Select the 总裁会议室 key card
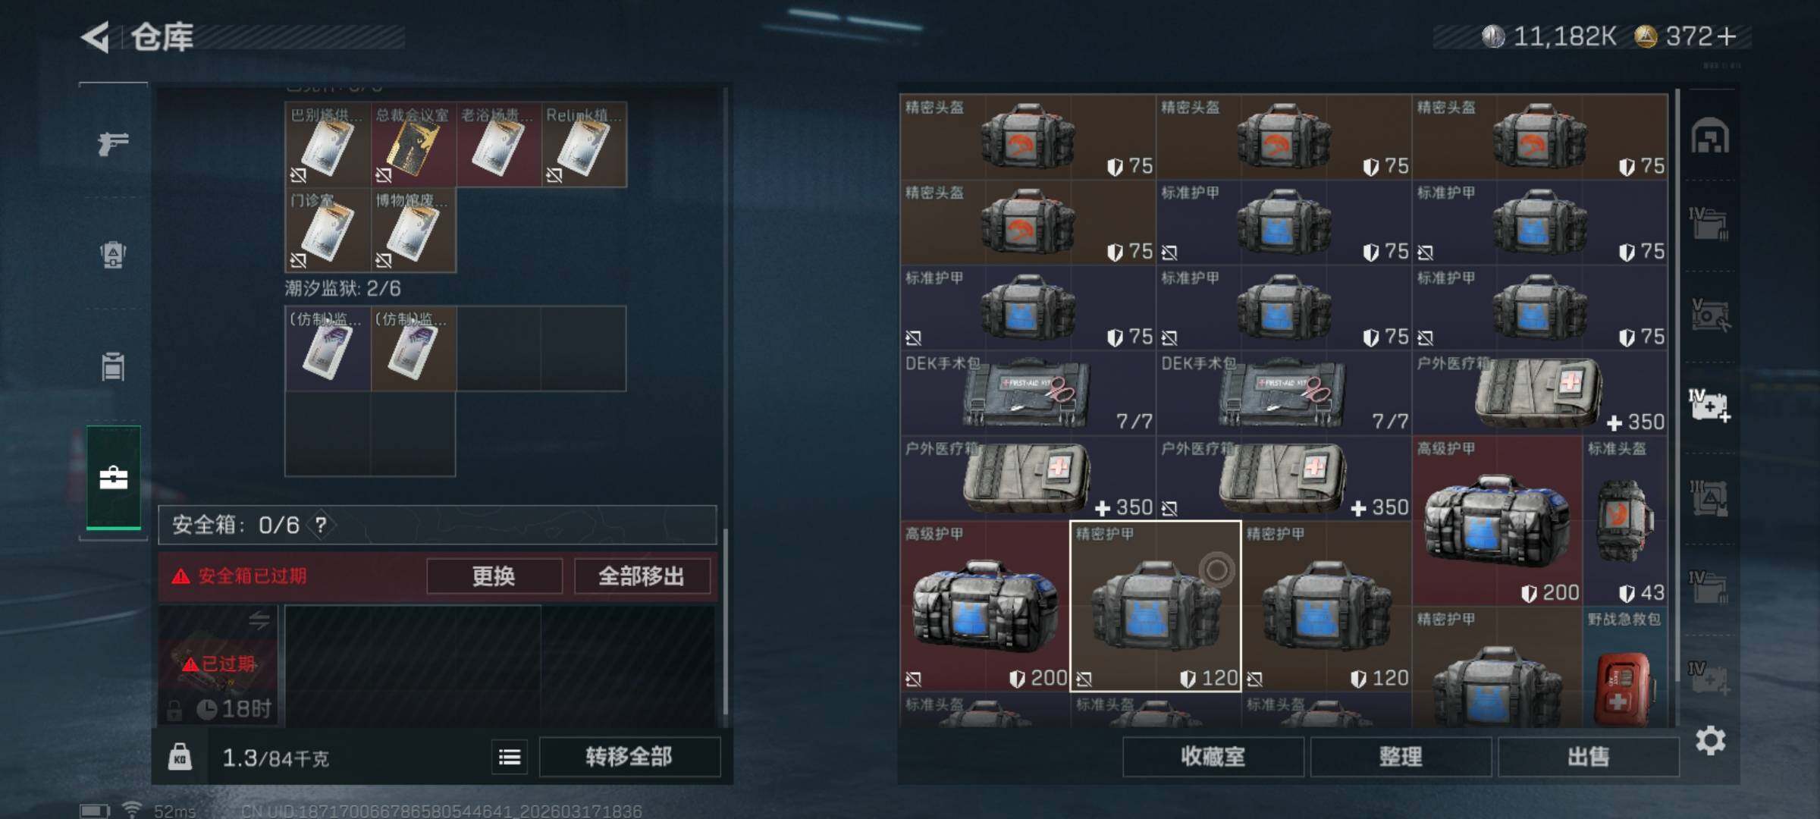Viewport: 1820px width, 819px height. [x=413, y=145]
